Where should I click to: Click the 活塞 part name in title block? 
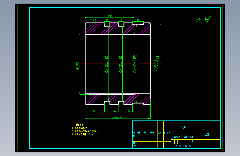(207, 135)
